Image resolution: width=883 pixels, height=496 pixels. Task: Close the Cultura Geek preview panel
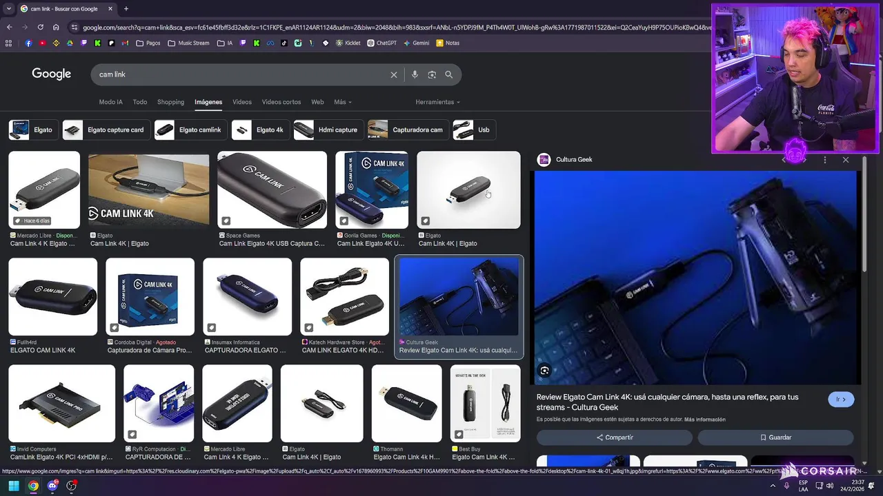click(846, 160)
